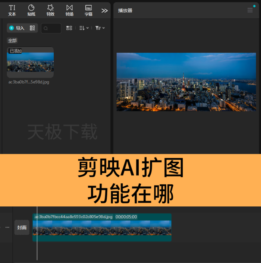The height and width of the screenshot is (263, 261).
Task: Click the file name ac3ba0b7f...5e98d.jpg
Action: 29,82
